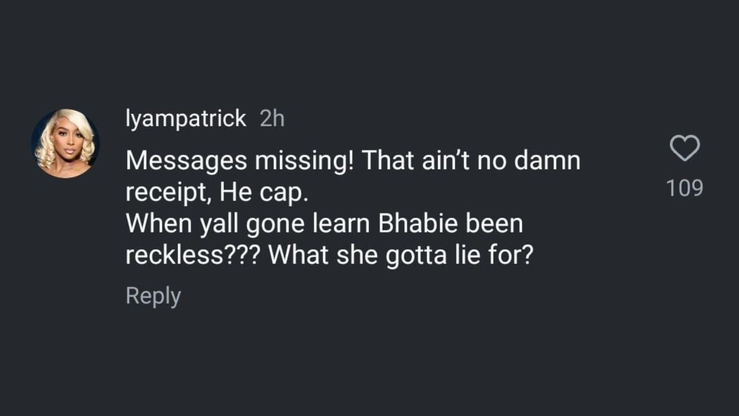Click the phrase "That ain't no damn"
This screenshot has width=739, height=416.
coord(471,160)
